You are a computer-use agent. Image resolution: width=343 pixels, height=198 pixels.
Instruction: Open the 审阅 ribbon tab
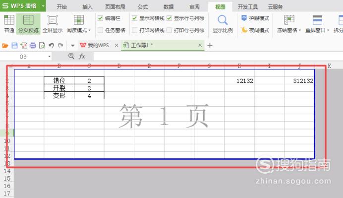194,7
